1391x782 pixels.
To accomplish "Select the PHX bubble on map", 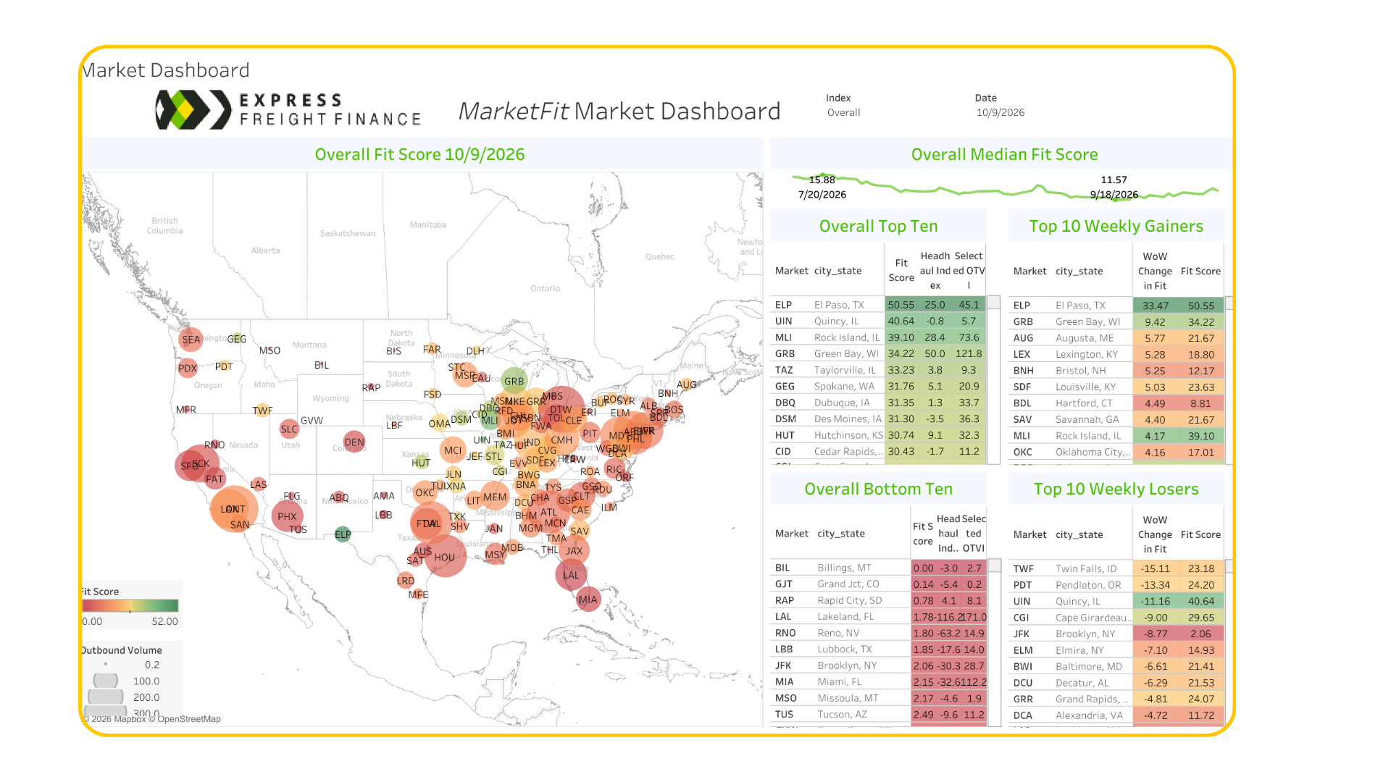I will point(287,516).
